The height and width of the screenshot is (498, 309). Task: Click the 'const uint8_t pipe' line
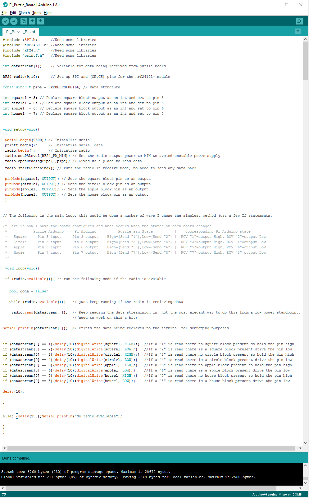pyautogui.click(x=42, y=87)
